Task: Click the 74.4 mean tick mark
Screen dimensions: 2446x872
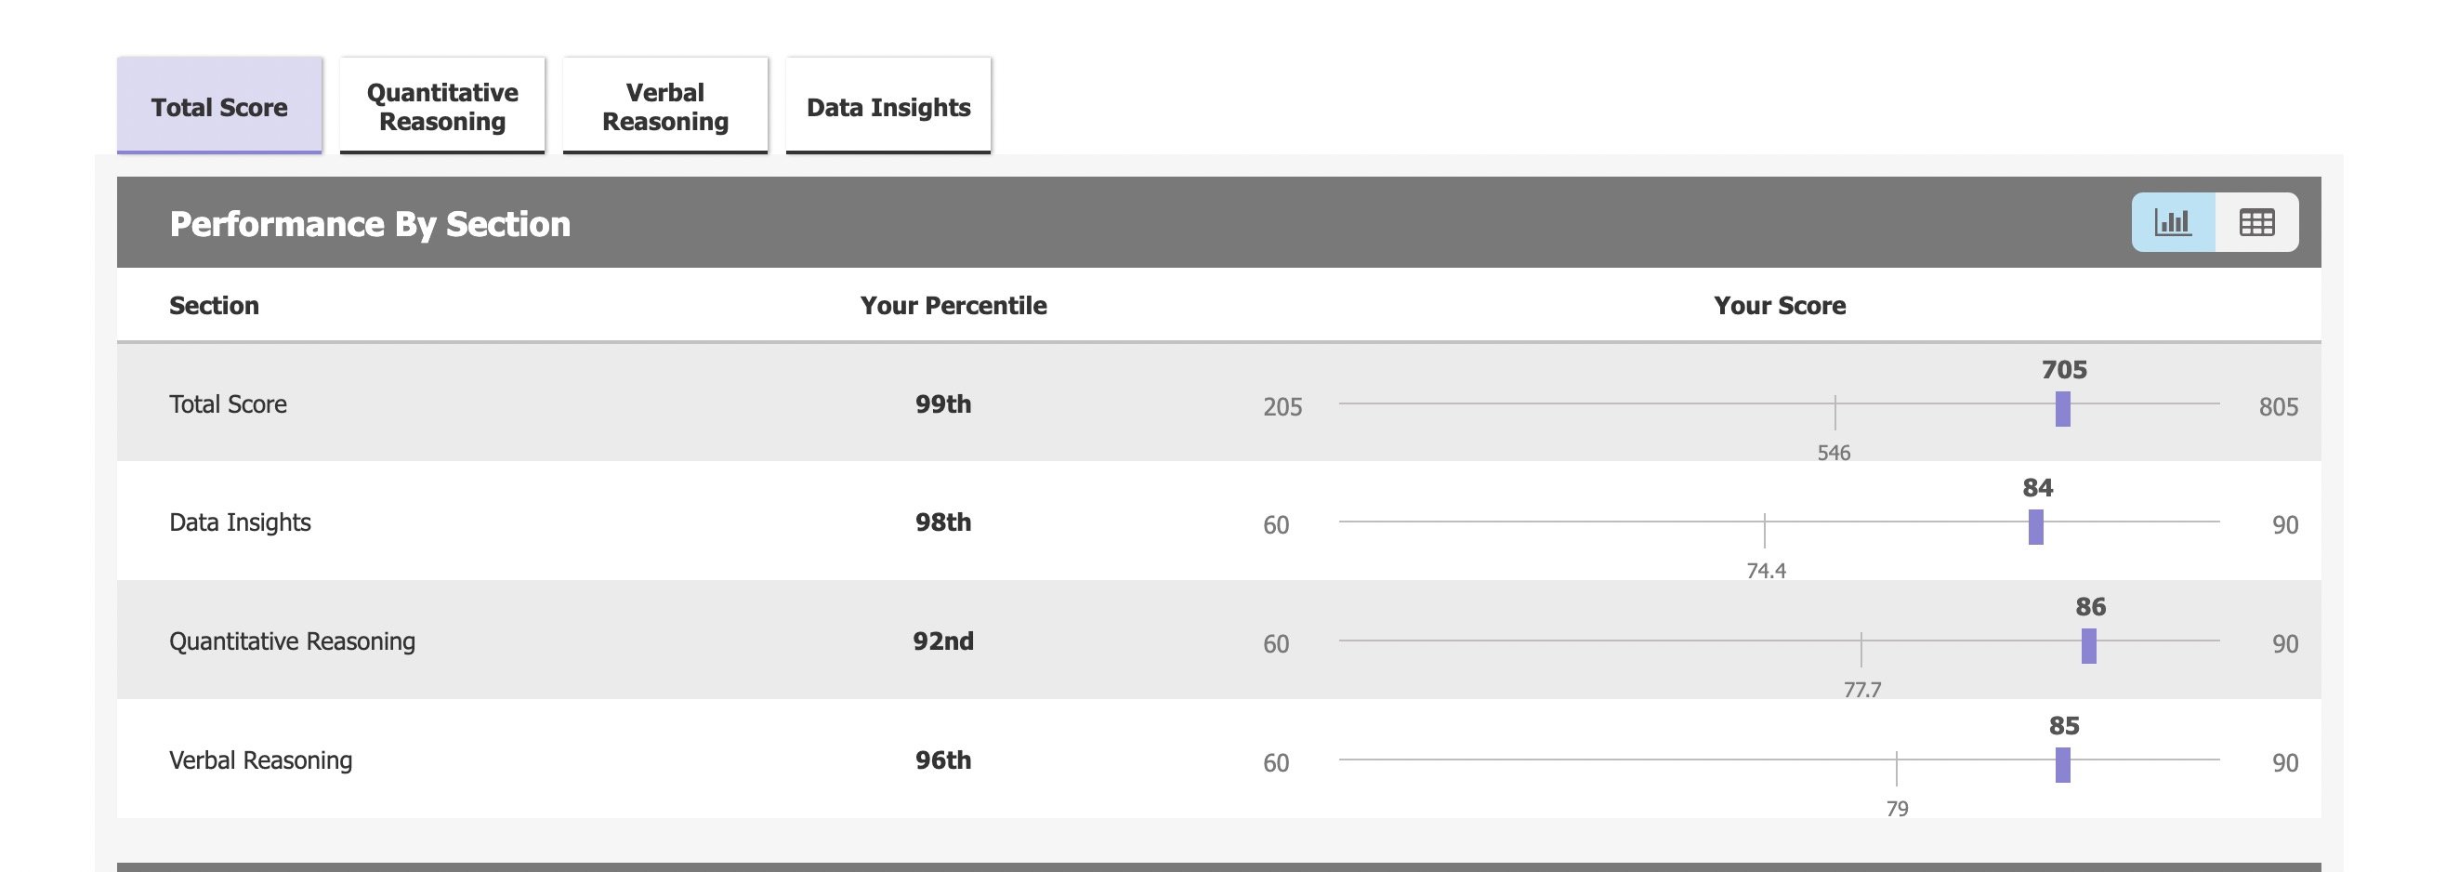Action: click(x=1764, y=531)
